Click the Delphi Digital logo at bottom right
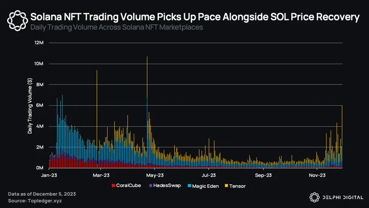The image size is (369, 208). [x=314, y=197]
